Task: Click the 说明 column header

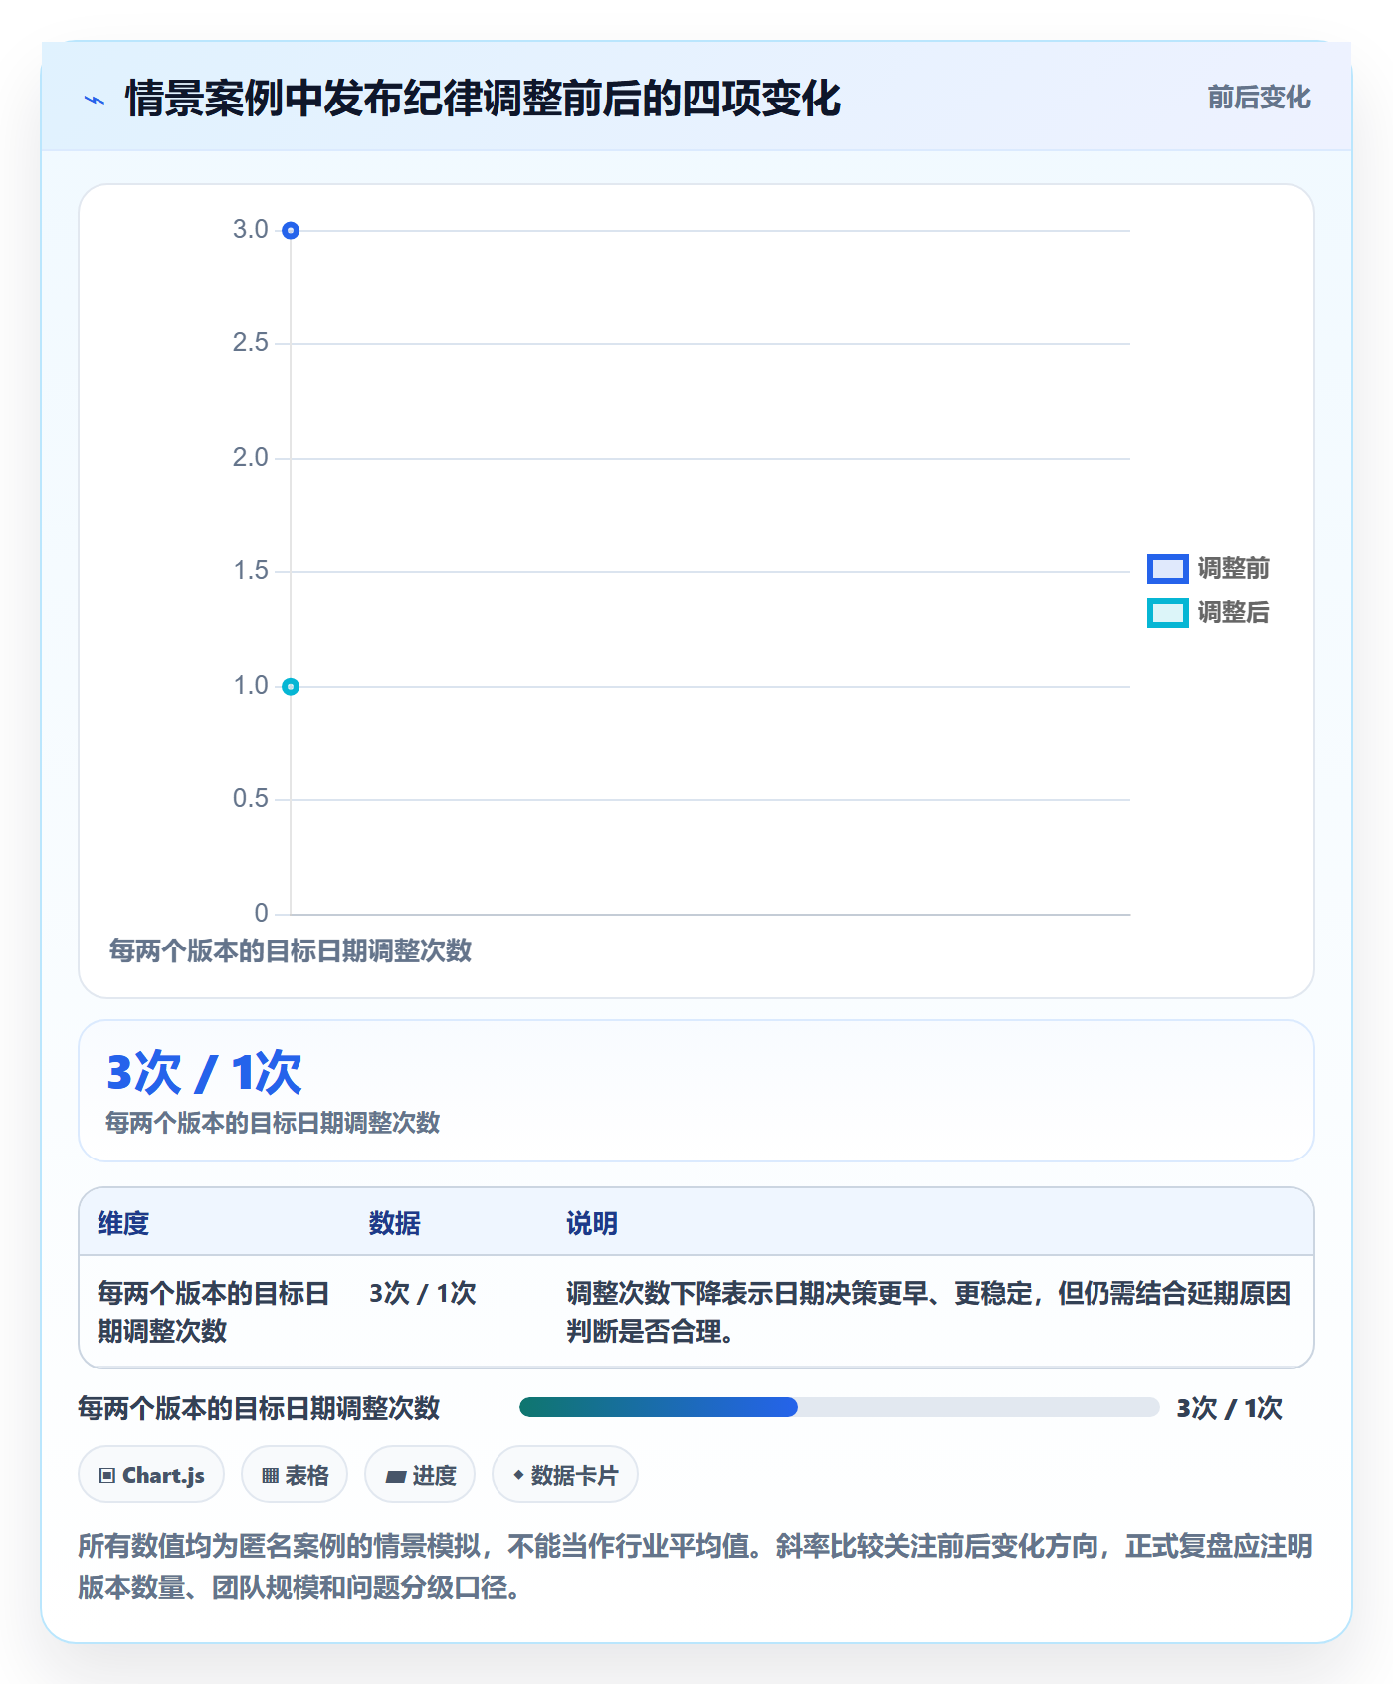Action: click(592, 1223)
